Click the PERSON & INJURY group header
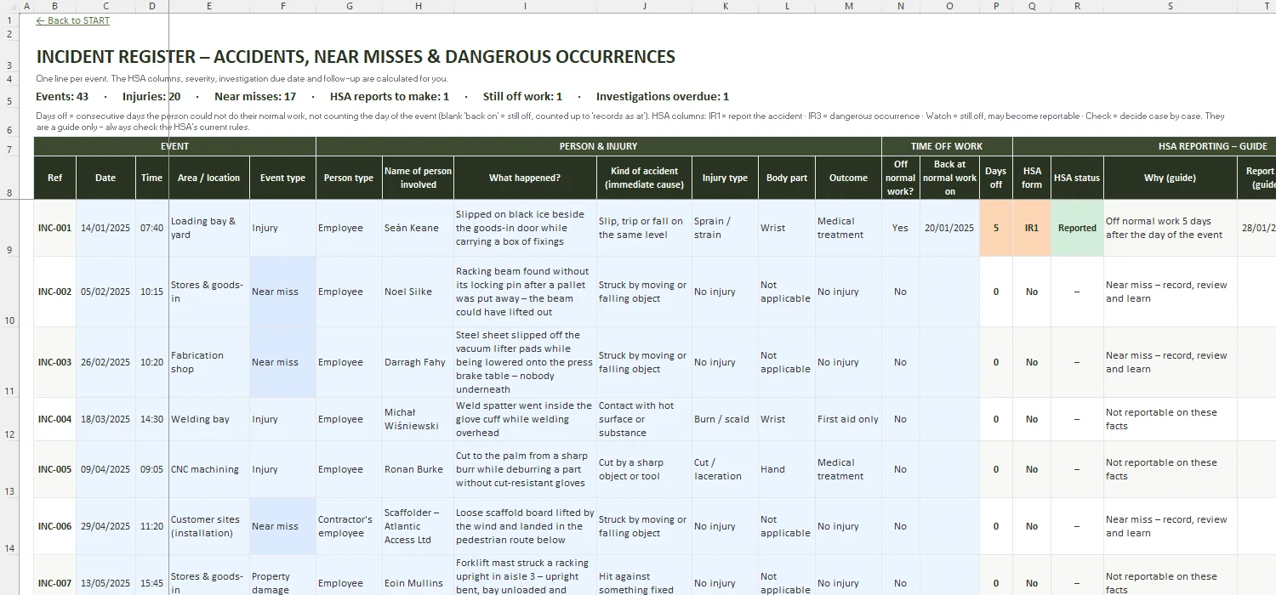The image size is (1276, 595). coord(599,146)
